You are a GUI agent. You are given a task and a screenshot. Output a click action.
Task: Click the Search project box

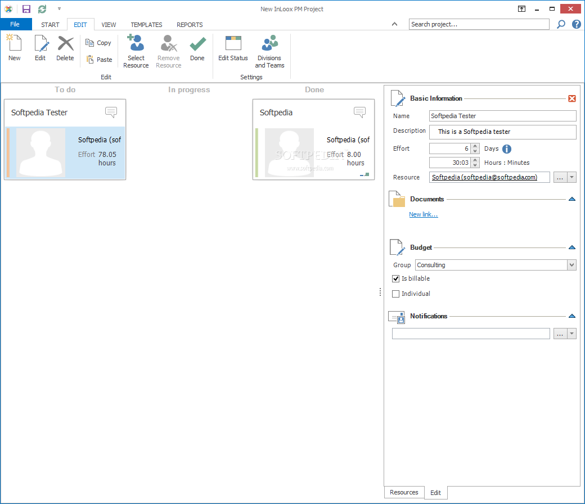(479, 24)
